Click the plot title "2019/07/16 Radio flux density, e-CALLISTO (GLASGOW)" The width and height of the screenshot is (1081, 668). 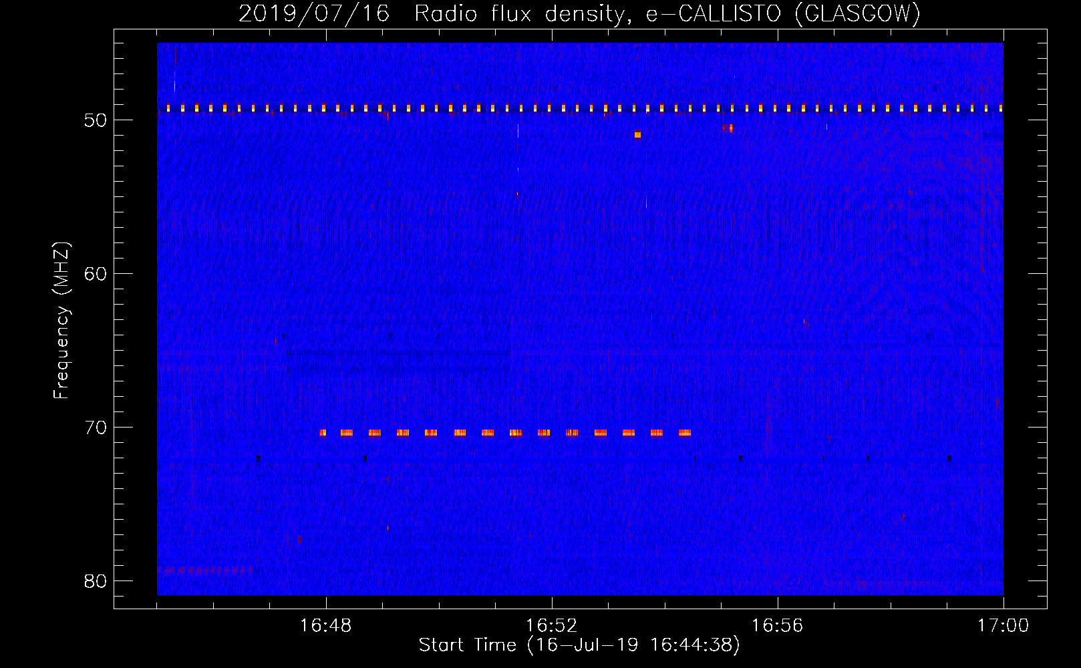579,13
